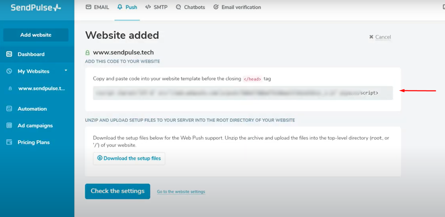Click the My Websites globe icon

point(9,71)
